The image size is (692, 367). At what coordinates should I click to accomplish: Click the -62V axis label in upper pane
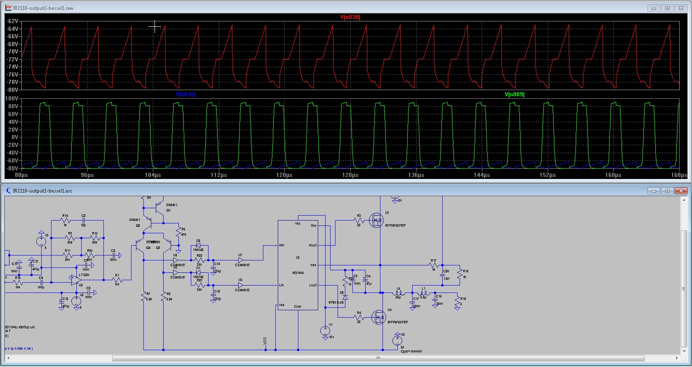tap(12, 21)
